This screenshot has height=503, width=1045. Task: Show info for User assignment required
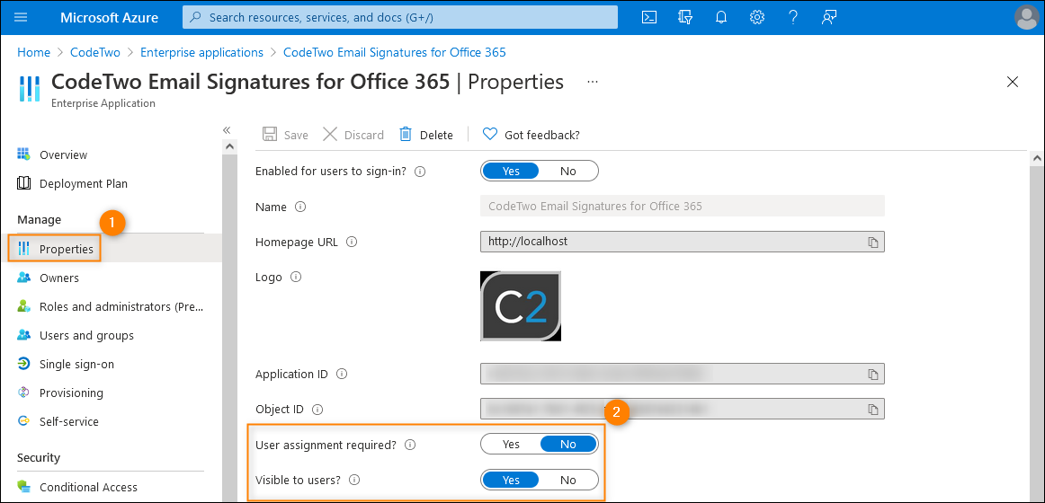click(x=410, y=446)
